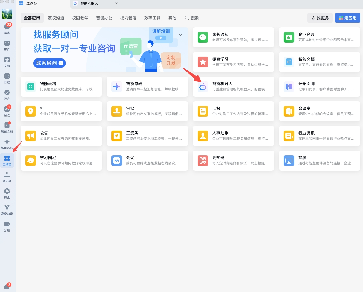This screenshot has height=292, width=363.
Task: Switch to the 家校沟通 tab
Action: [x=56, y=18]
